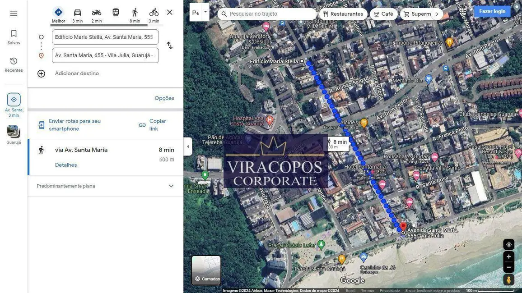Open the hamburger main menu

tap(14, 14)
